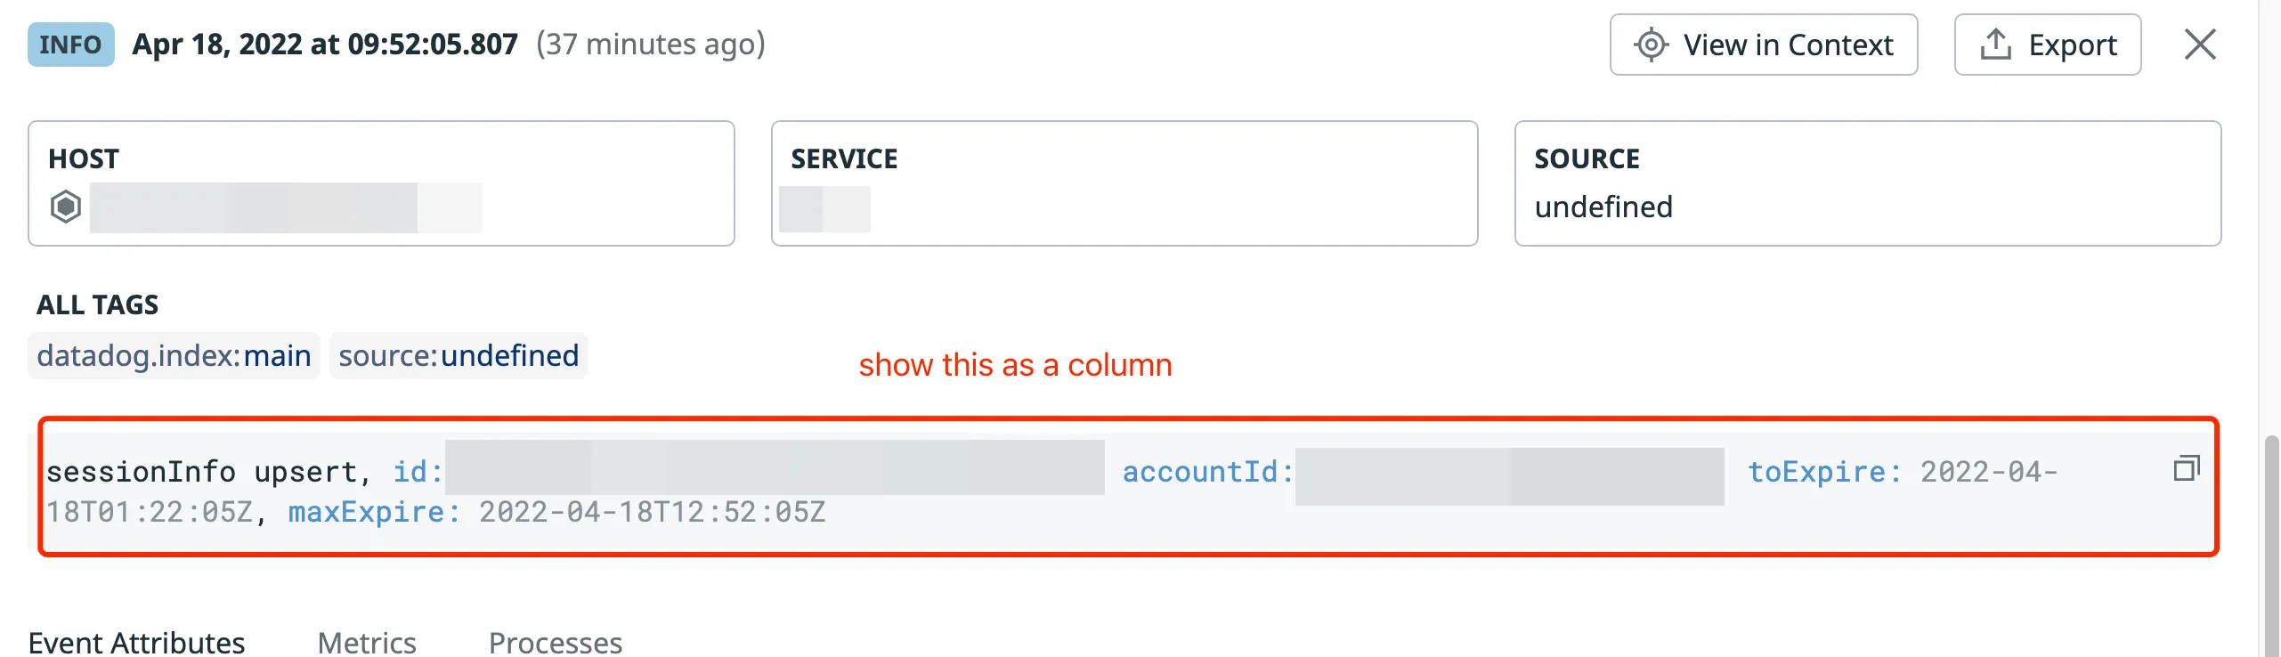
Task: Open the Metrics tab
Action: (367, 642)
